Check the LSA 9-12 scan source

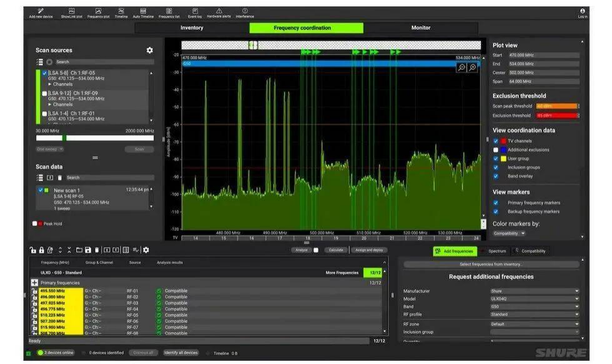point(44,93)
